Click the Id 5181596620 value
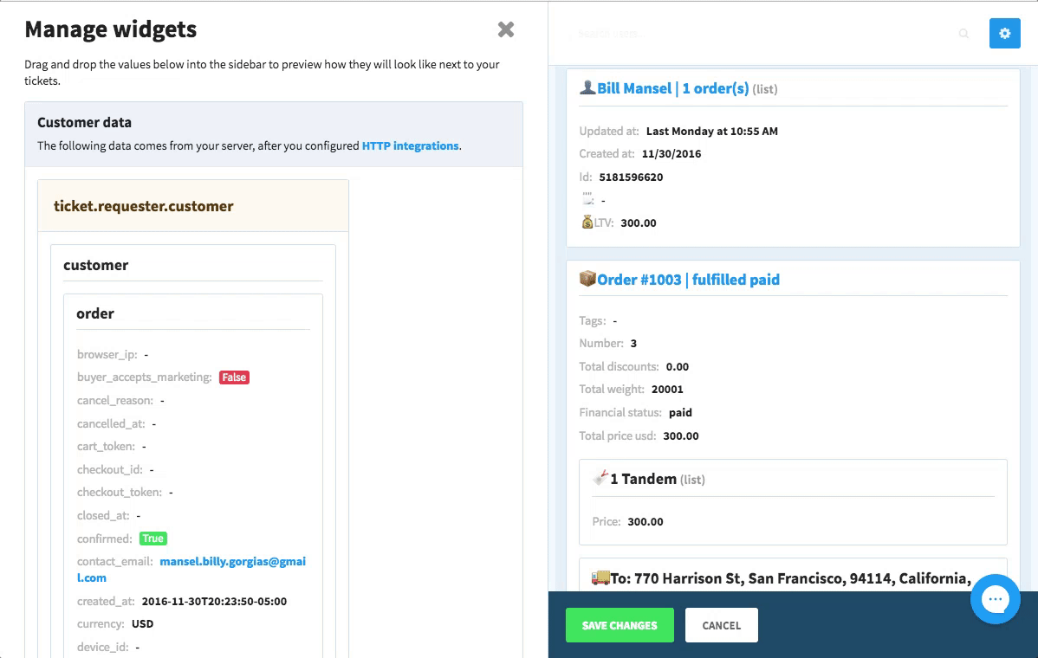This screenshot has width=1038, height=658. pyautogui.click(x=631, y=177)
